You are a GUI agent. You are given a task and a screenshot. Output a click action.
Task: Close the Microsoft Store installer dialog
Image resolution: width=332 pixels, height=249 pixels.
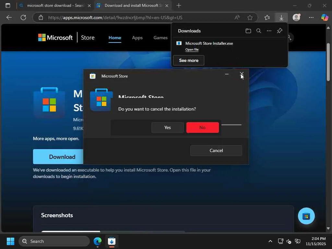[x=242, y=74]
